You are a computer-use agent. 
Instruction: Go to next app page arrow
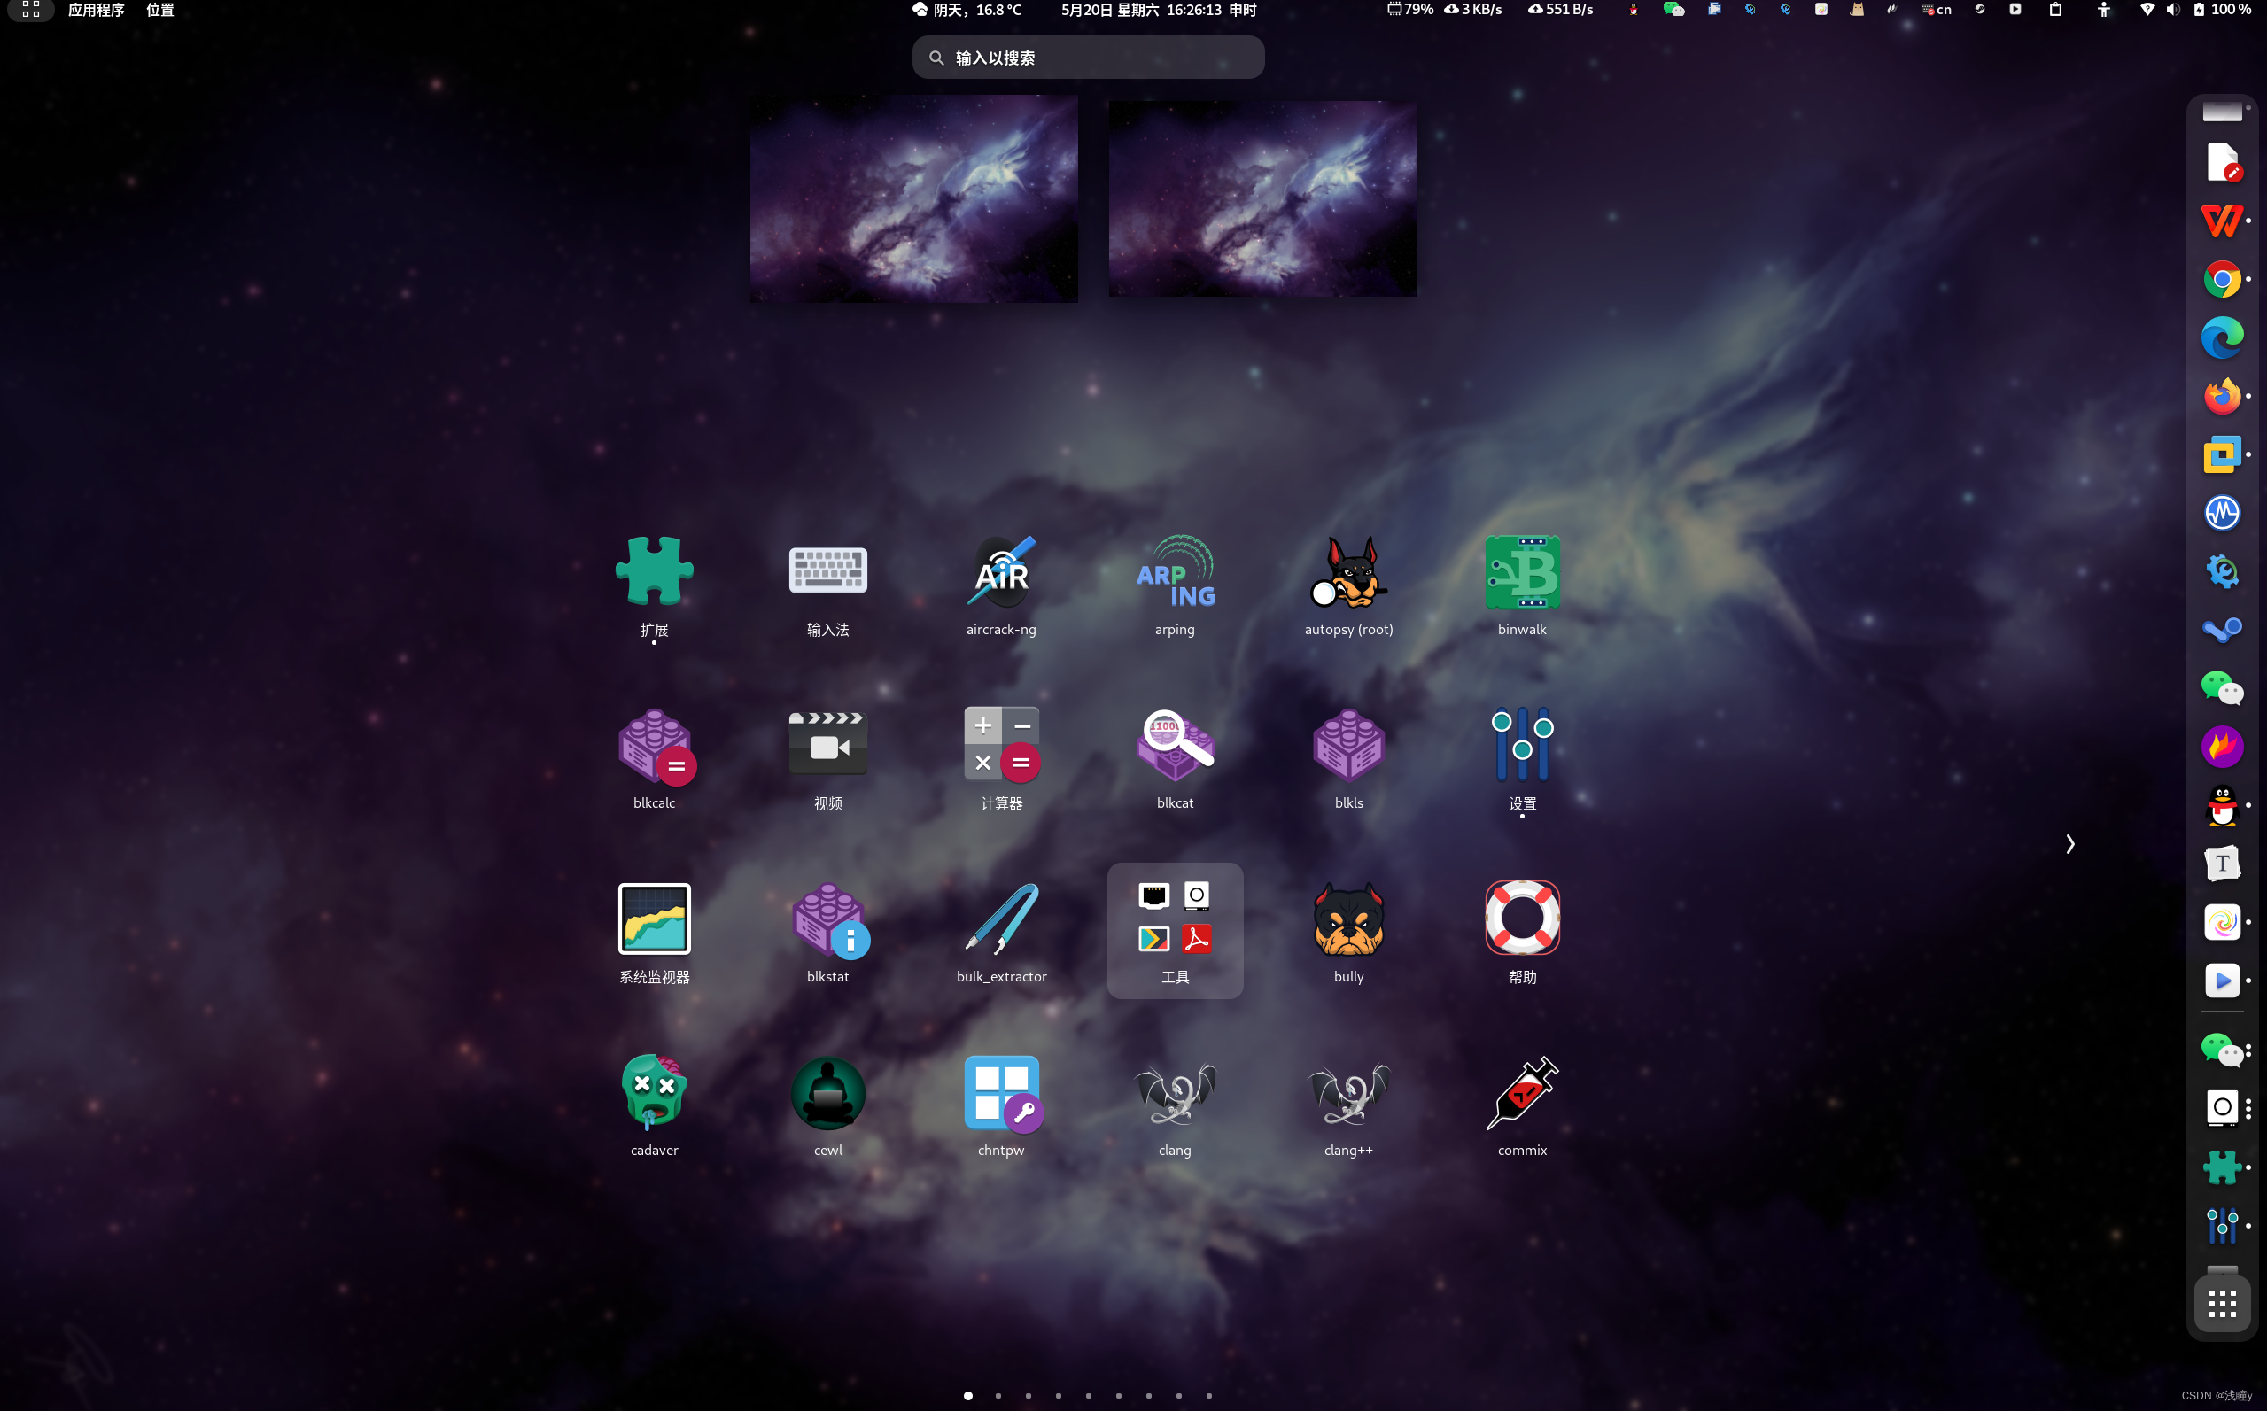[2069, 843]
